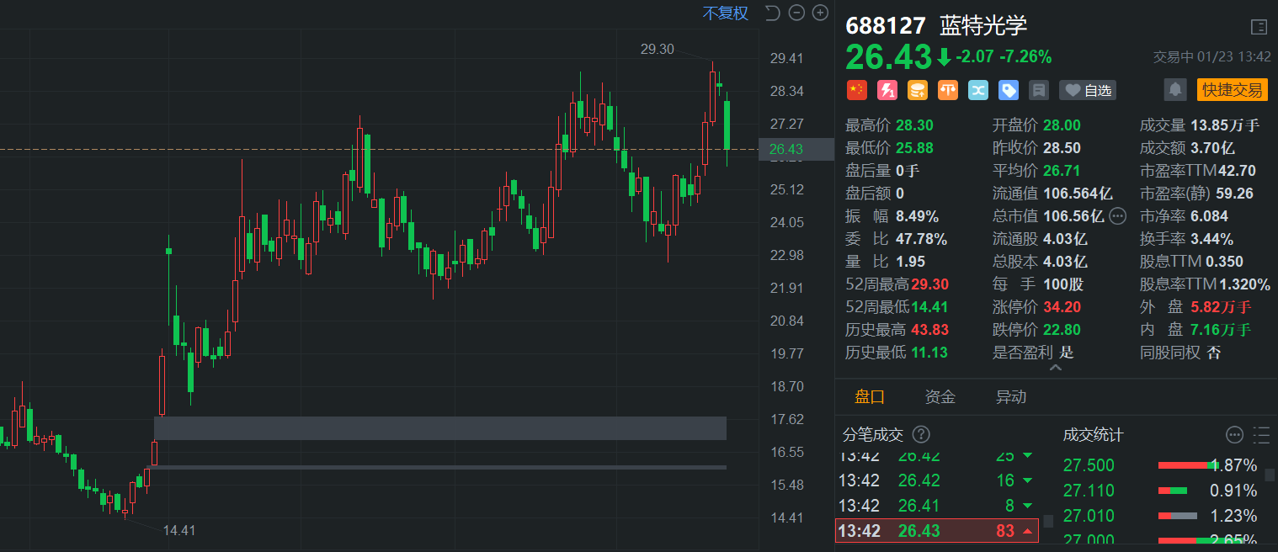Click the 成交量 13.85万手 value
Viewport: 1278px width, 552px height.
(1225, 125)
